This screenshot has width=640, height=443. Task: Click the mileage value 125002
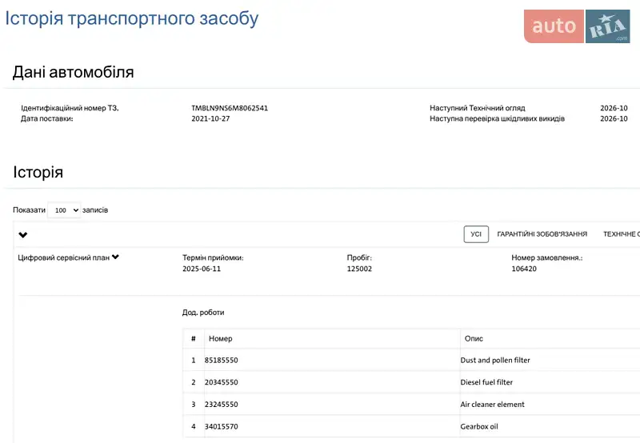[x=359, y=269]
